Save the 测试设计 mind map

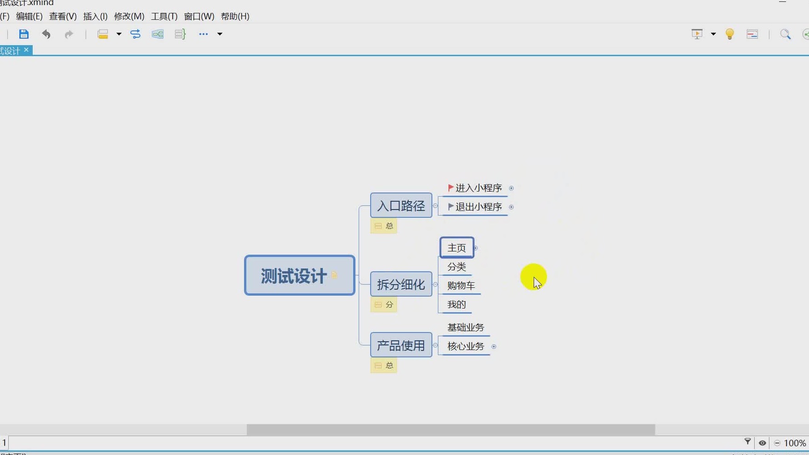pyautogui.click(x=23, y=34)
